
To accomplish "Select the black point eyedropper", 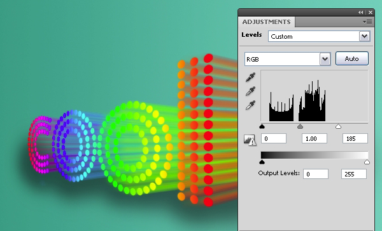I will (250, 77).
